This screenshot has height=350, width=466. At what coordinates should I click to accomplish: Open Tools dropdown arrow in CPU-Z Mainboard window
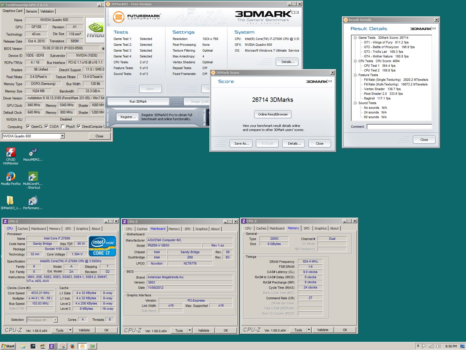(x=190, y=330)
